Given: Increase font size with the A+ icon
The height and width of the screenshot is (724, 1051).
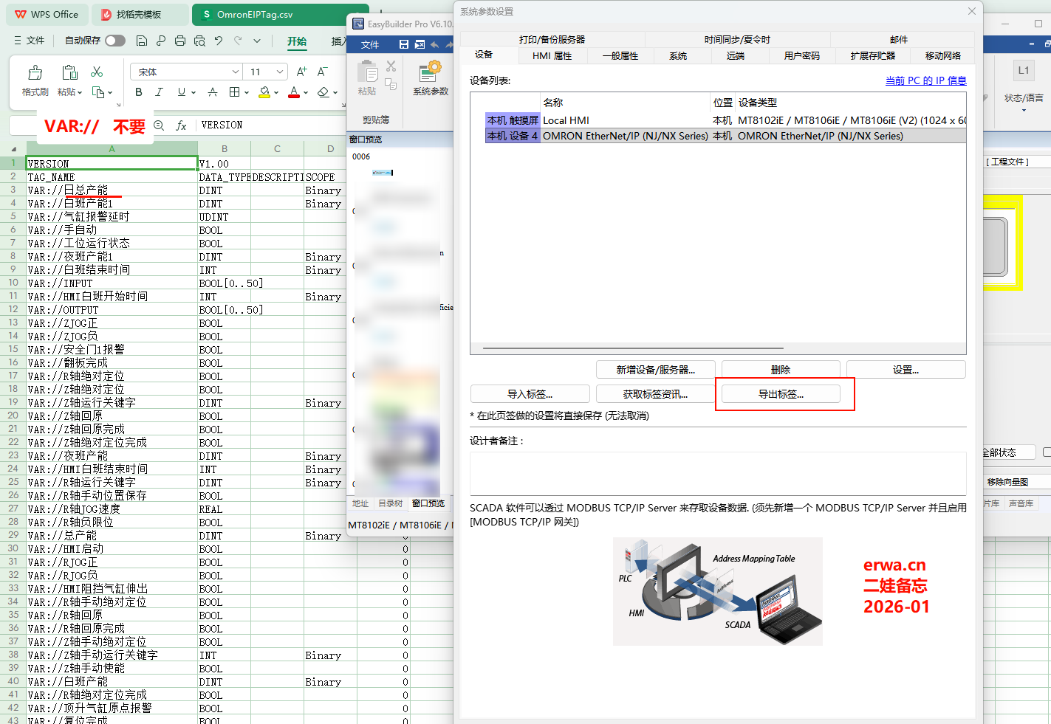Looking at the screenshot, I should coord(301,72).
